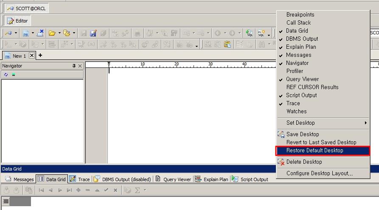Click the Editor window button
The height and width of the screenshot is (210, 379).
click(17, 21)
